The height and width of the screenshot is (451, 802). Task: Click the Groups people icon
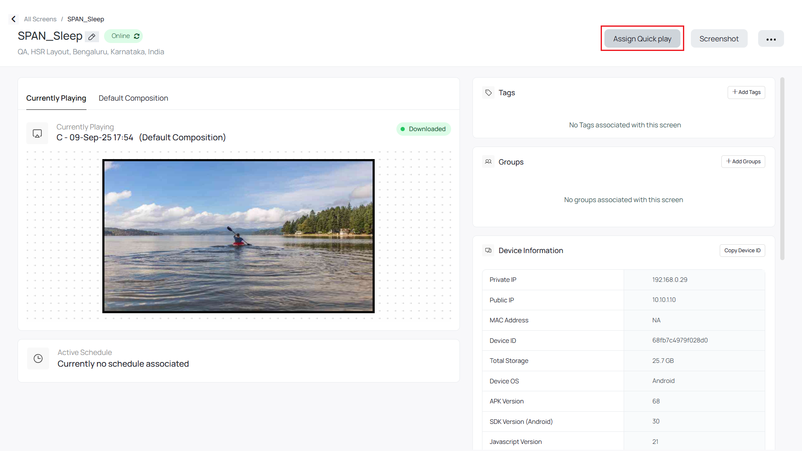488,162
